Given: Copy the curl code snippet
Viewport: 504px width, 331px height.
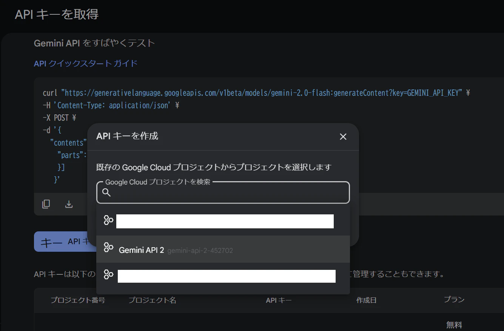Looking at the screenshot, I should tap(46, 204).
